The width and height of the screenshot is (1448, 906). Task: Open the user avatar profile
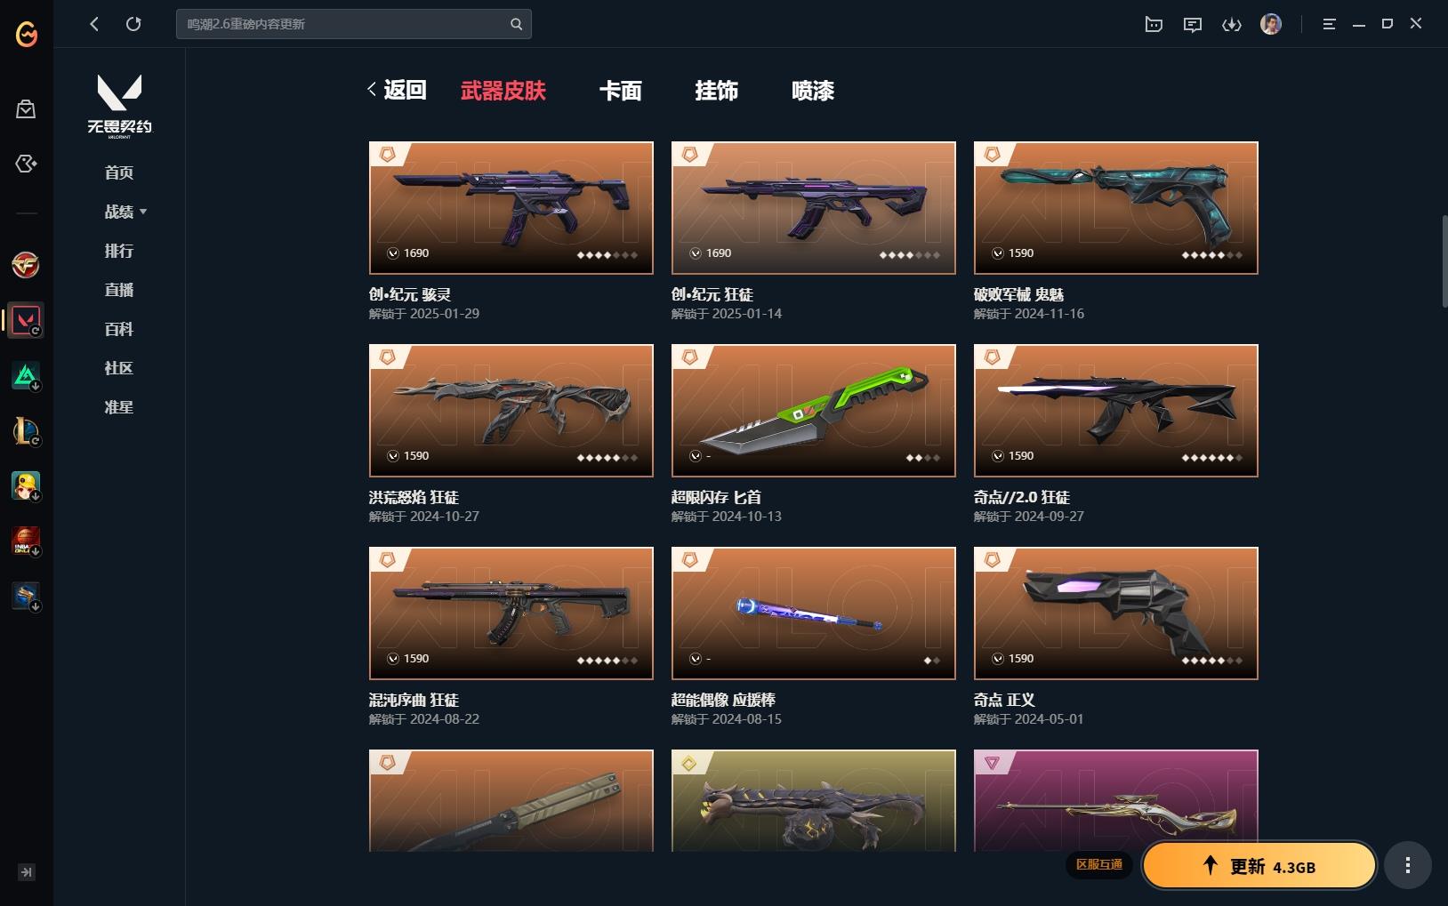(x=1271, y=24)
